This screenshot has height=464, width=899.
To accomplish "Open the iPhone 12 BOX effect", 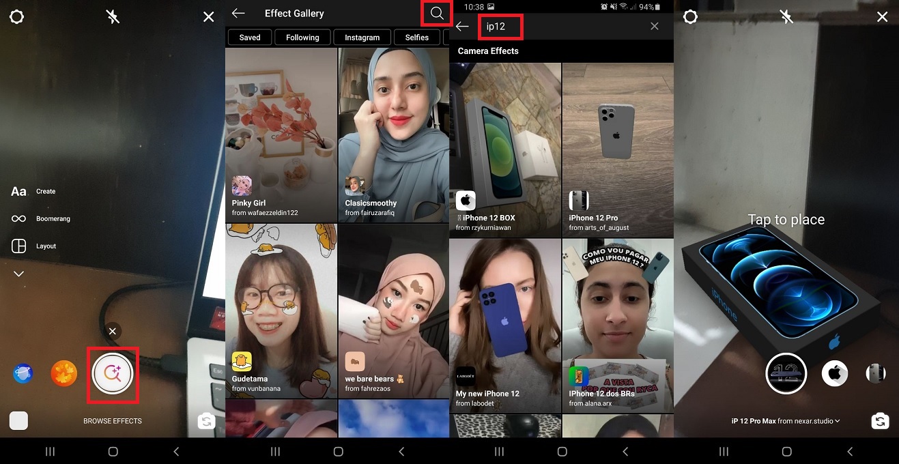I will (x=505, y=149).
